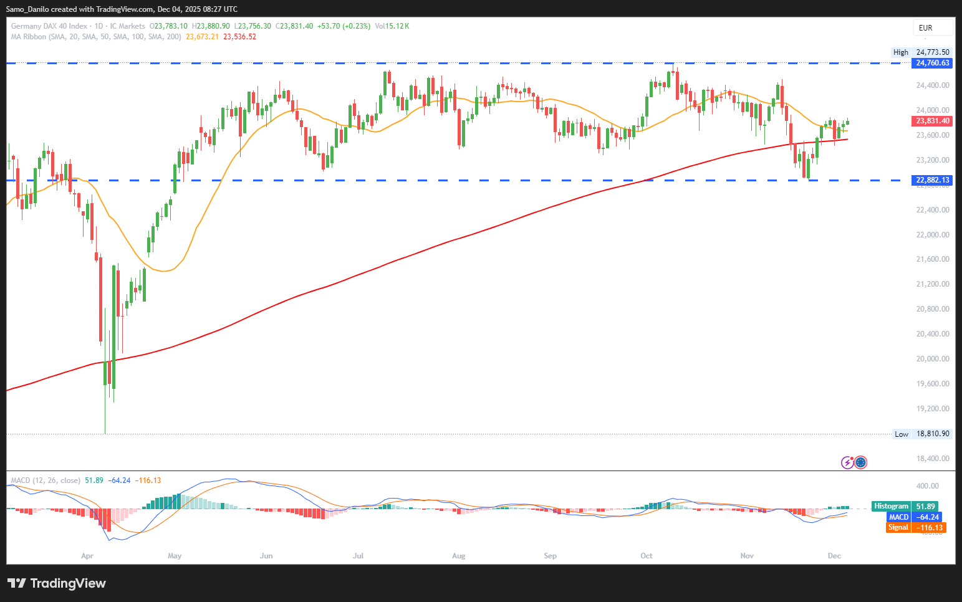Click the green Histogram 51.89 label
The height and width of the screenshot is (602, 962).
tap(905, 507)
